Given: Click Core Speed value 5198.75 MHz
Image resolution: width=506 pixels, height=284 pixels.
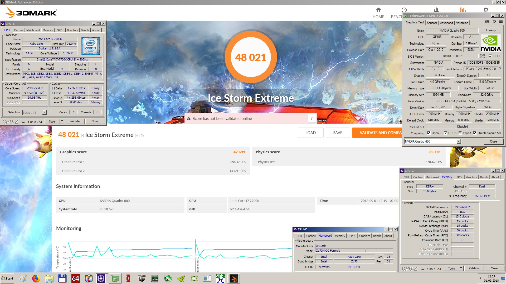Looking at the screenshot, I should [35, 88].
